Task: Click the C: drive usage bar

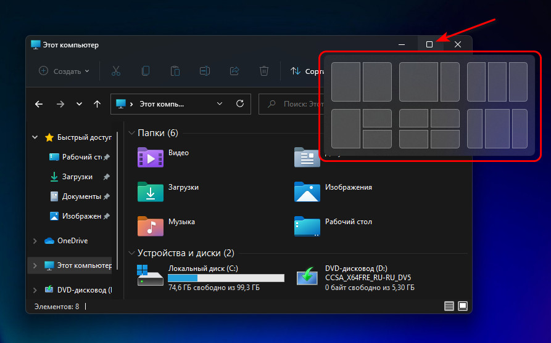Action: [x=226, y=278]
